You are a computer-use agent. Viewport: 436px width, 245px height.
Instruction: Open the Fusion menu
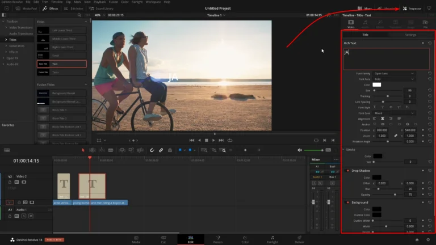[114, 2]
